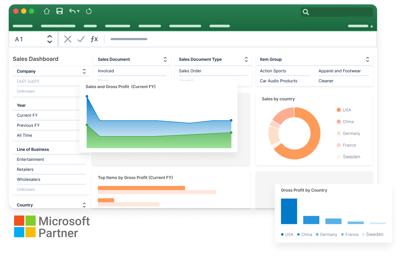Click the A1 cell name box

coord(19,39)
